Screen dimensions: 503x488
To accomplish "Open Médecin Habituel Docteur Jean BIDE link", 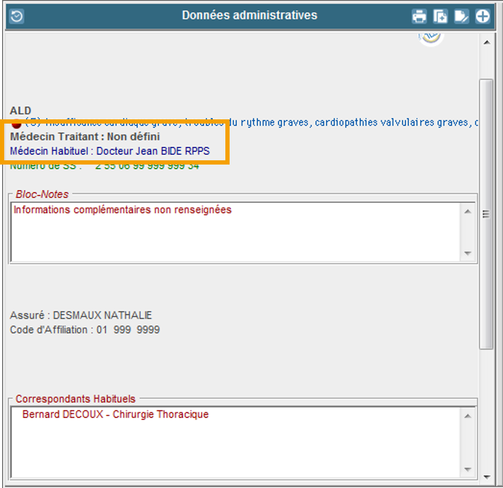I will [x=110, y=151].
